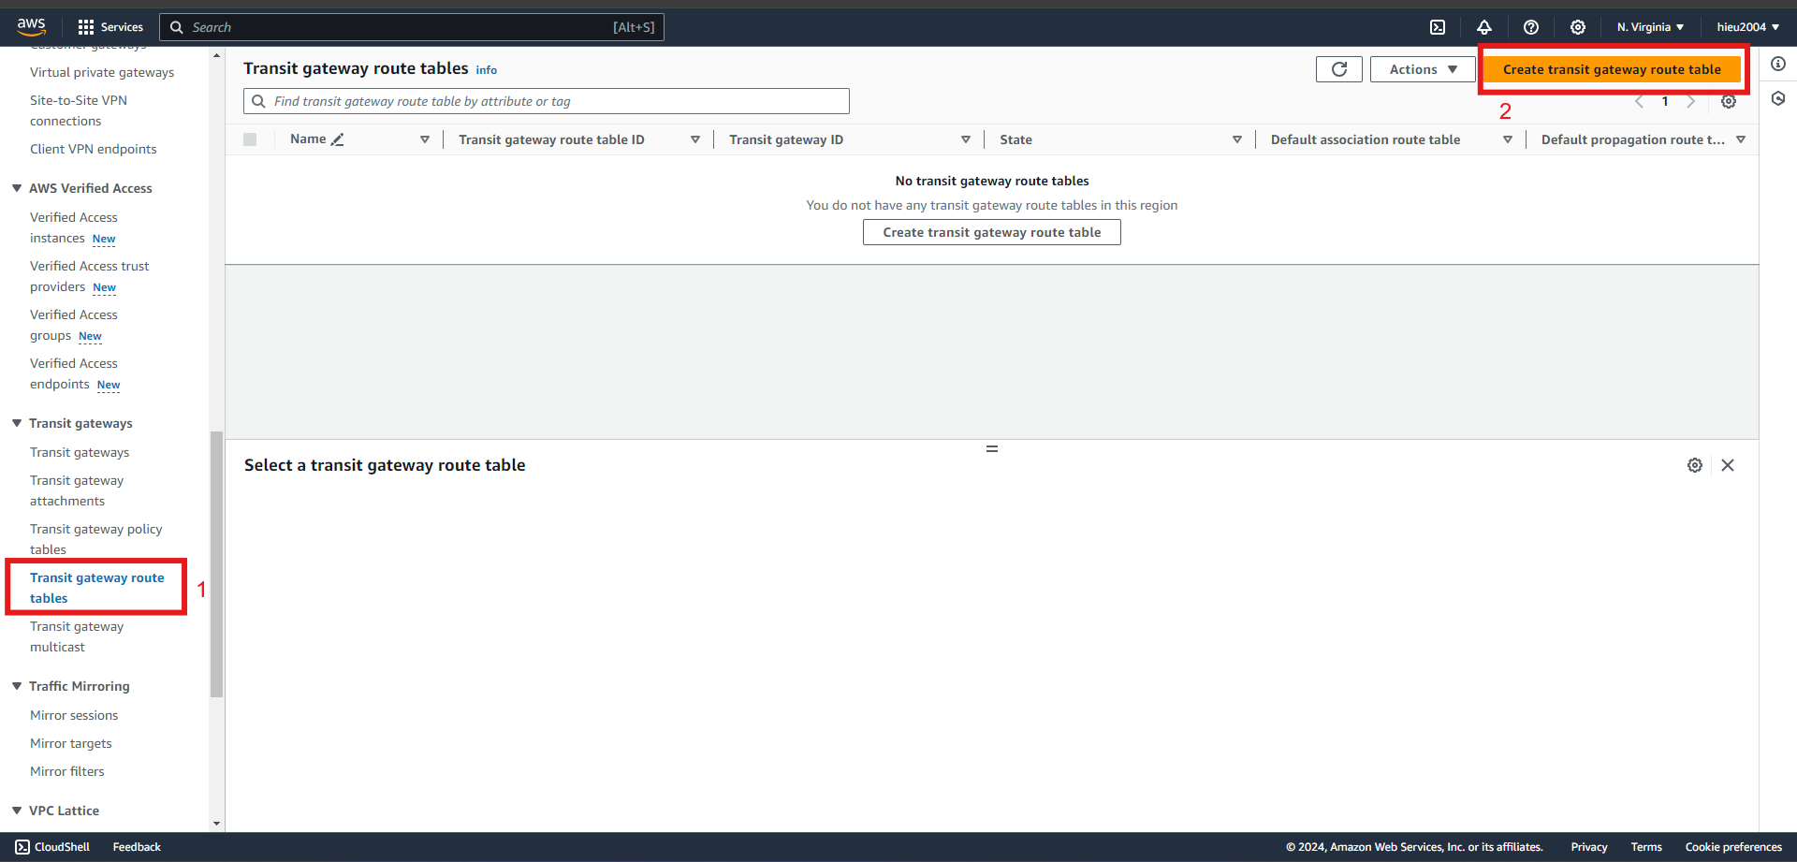Refresh the route tables list
Screen dimensions: 1797x862
coord(1339,69)
